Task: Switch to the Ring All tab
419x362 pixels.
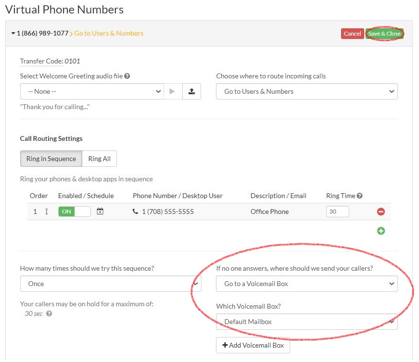Action: point(99,159)
